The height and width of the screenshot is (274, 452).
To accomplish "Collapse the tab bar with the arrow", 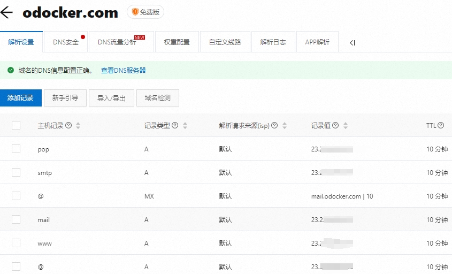I will click(x=352, y=43).
